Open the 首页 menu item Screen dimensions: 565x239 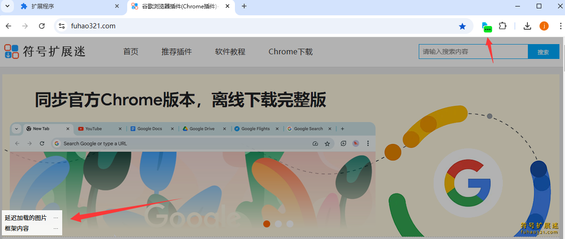point(131,52)
